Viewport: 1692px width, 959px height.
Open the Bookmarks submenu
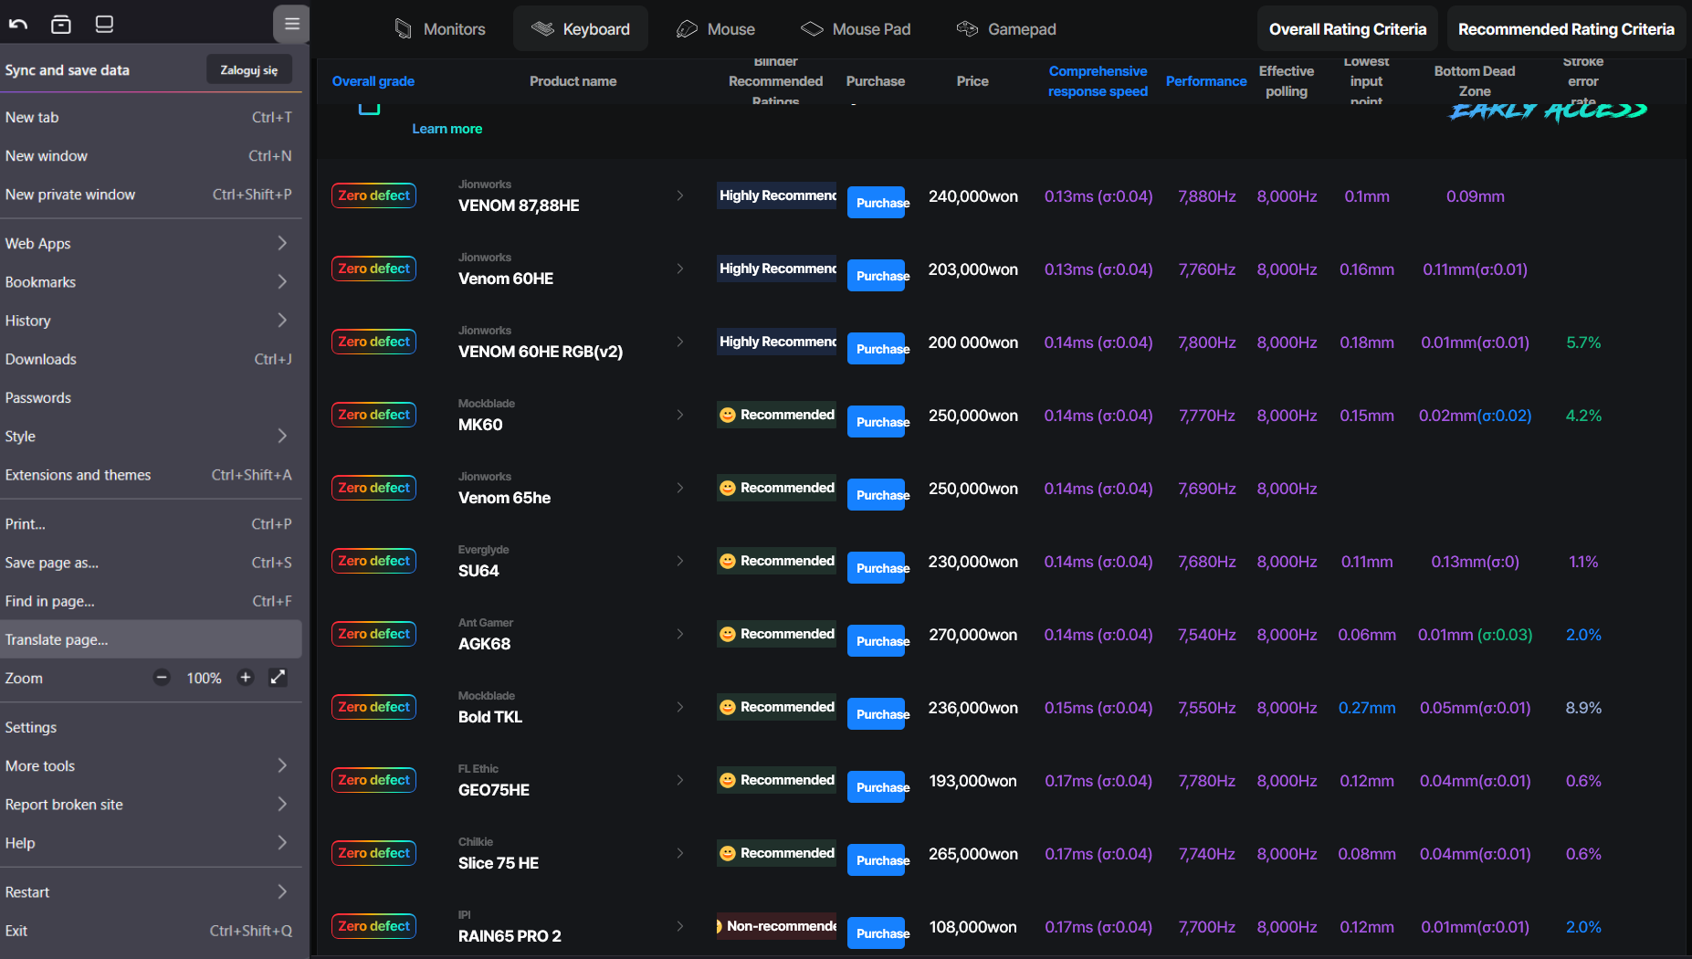click(x=151, y=281)
